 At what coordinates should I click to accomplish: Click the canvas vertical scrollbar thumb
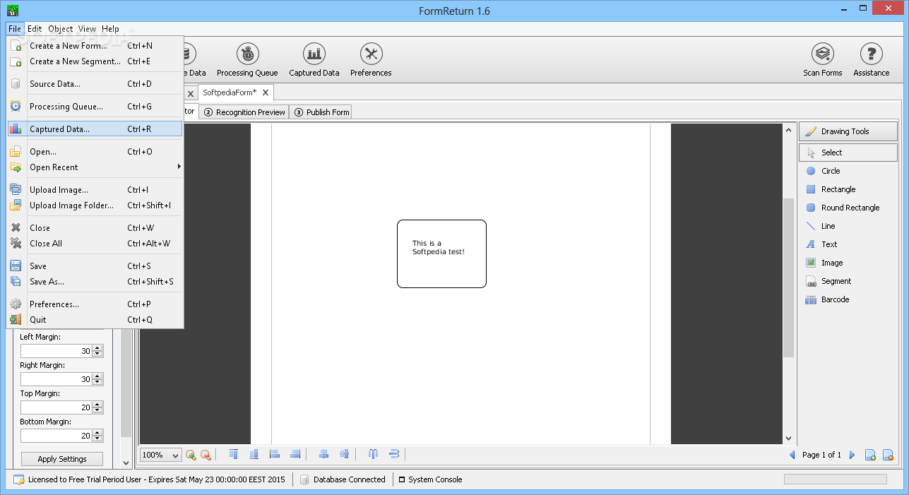(788, 278)
